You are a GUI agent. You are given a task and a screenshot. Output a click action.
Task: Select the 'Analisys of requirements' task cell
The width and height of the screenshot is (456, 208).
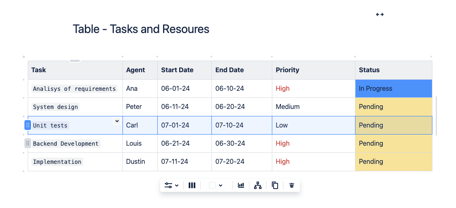(74, 89)
